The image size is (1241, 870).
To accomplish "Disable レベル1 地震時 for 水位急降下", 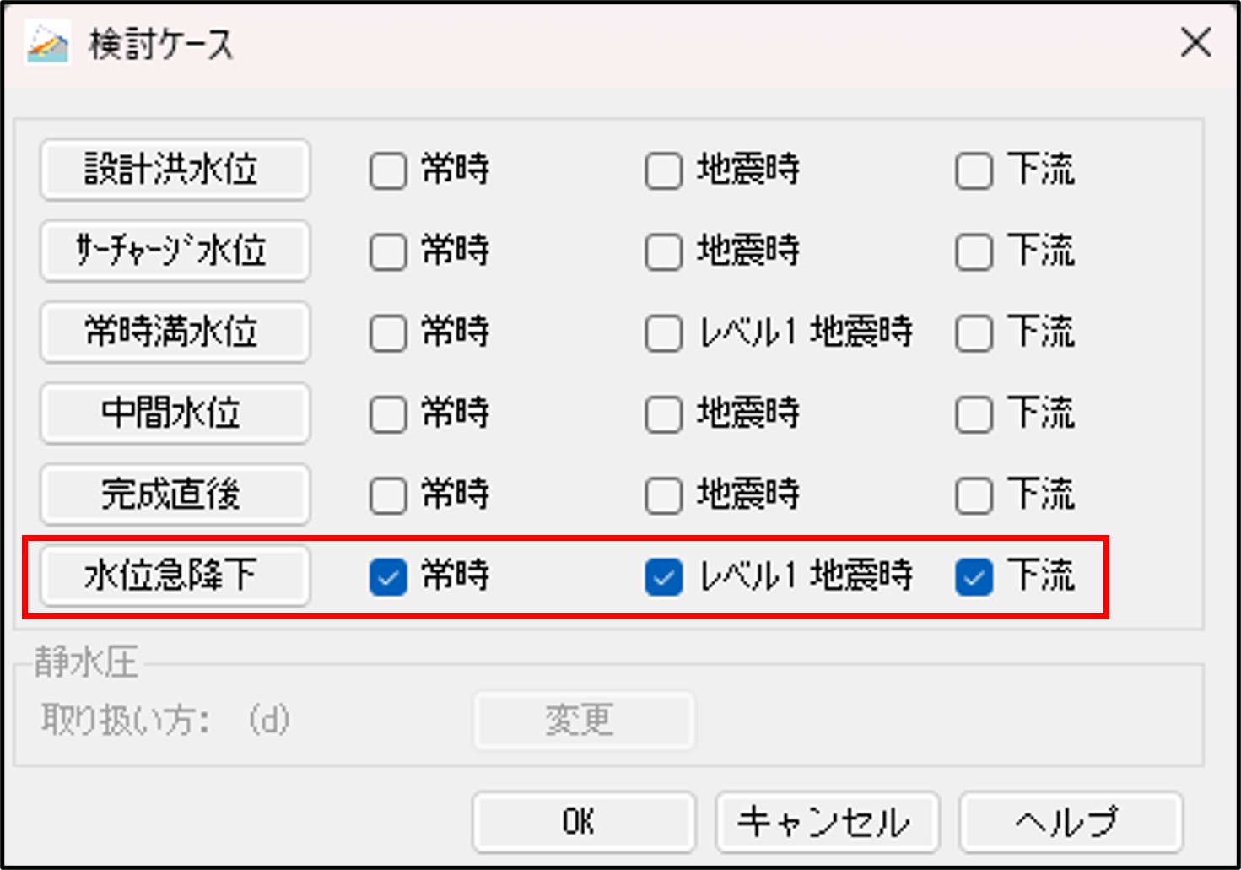I will (663, 577).
